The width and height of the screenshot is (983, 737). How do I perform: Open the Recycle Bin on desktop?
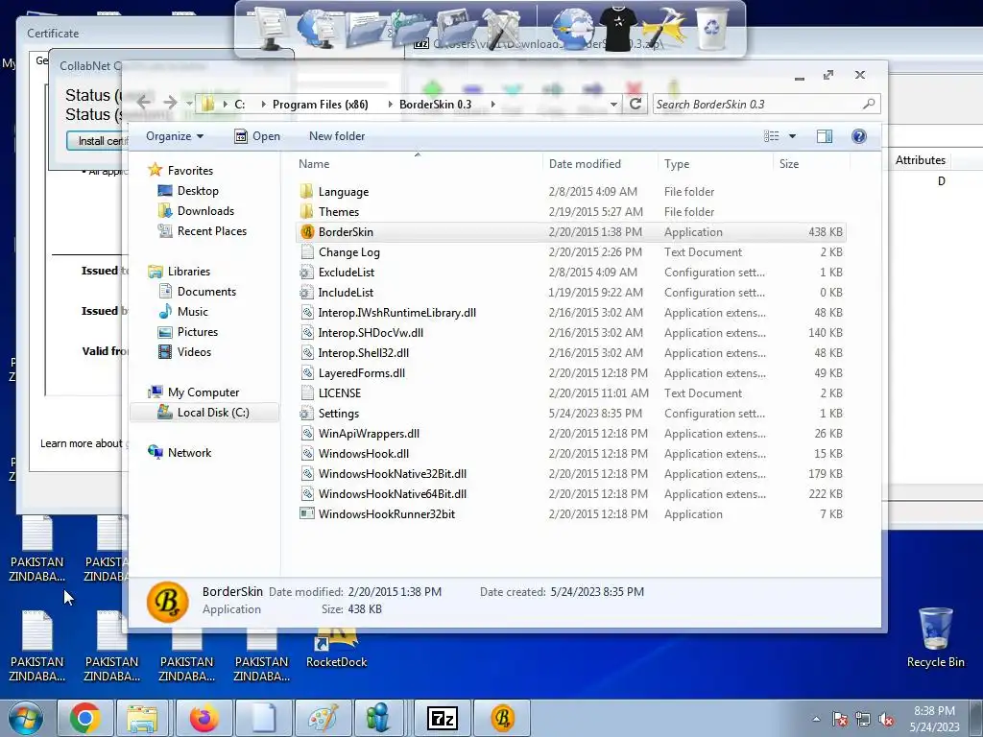pos(935,637)
